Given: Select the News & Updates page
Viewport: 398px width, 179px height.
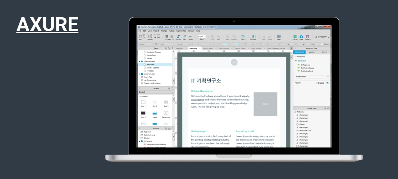Looking at the screenshot, I should 153,68.
